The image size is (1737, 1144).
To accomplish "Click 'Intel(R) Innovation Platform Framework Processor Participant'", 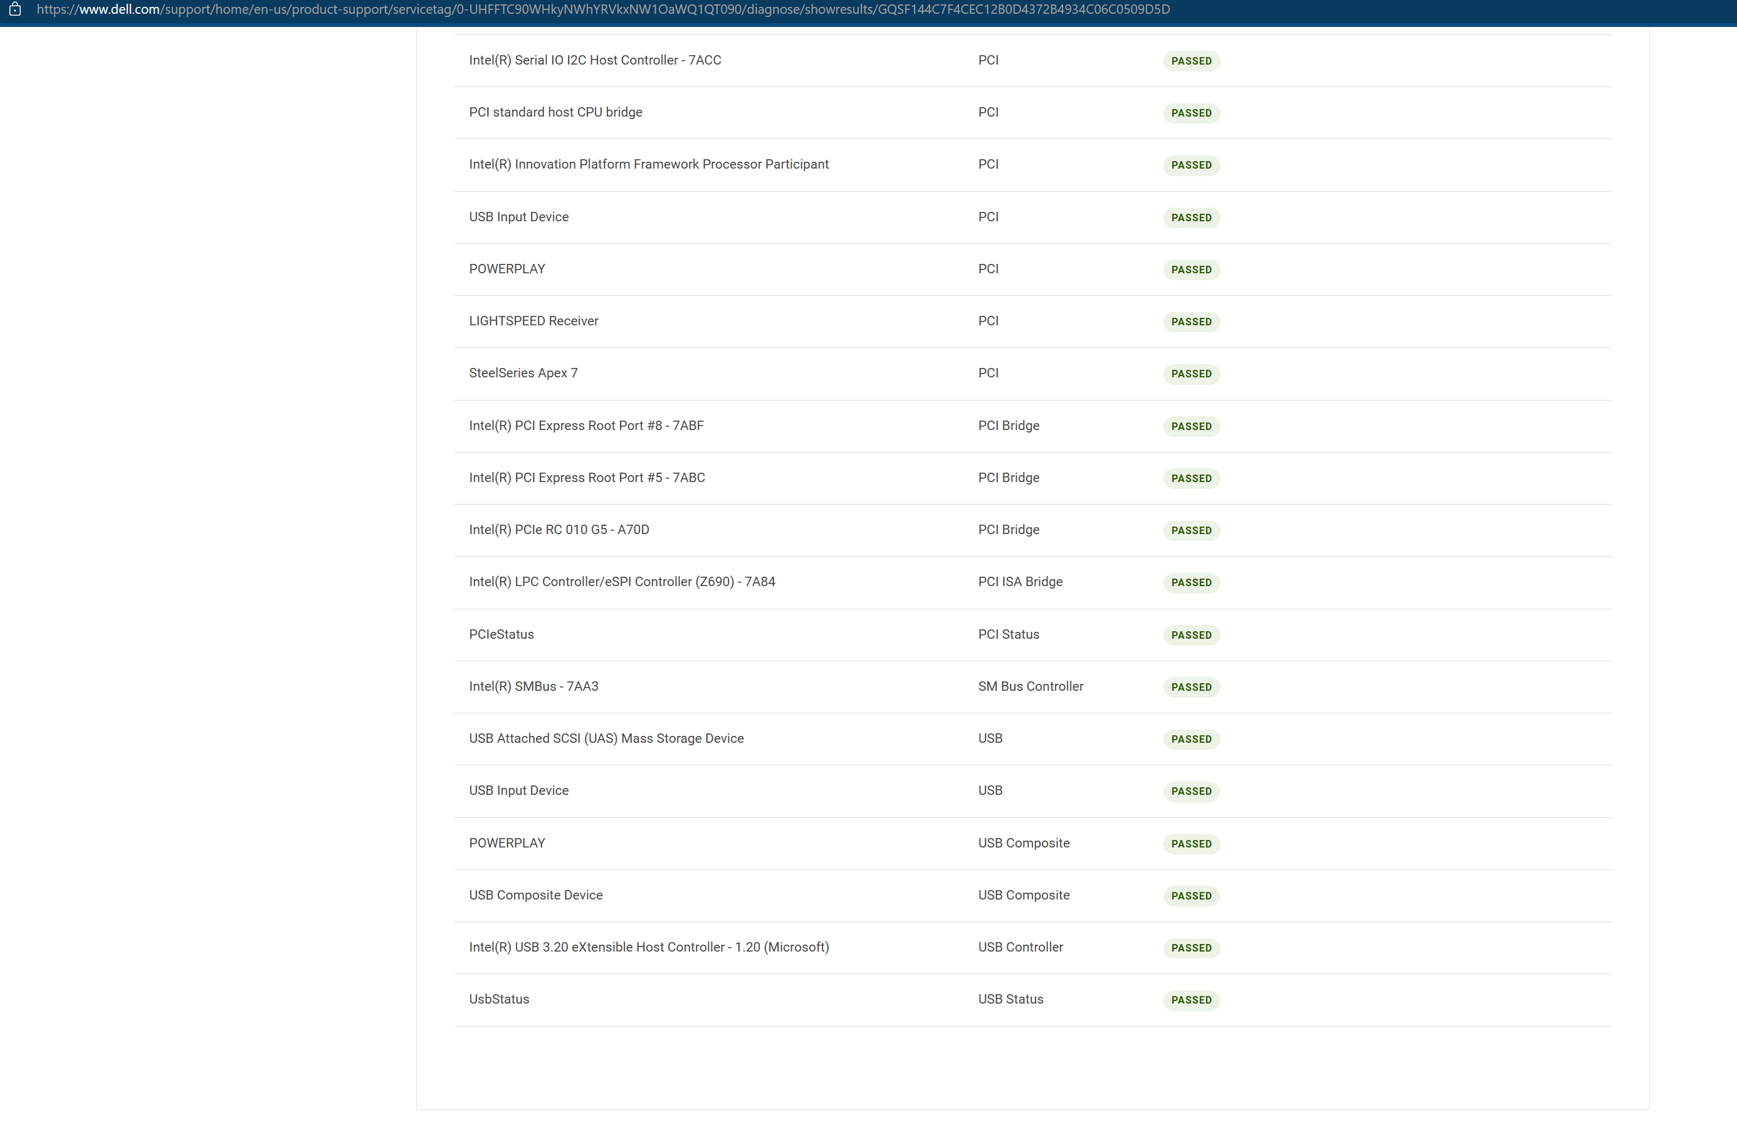I will click(649, 164).
